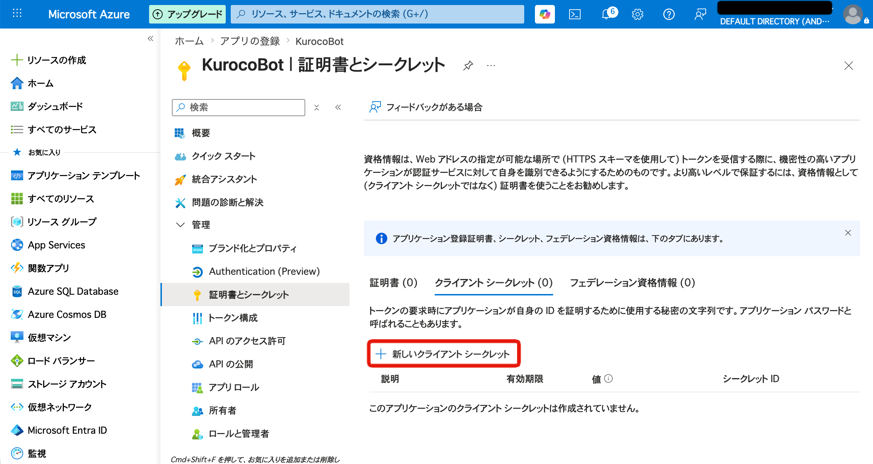Open 監視 gauge icon in sidebar
Image resolution: width=873 pixels, height=464 pixels.
pyautogui.click(x=17, y=453)
